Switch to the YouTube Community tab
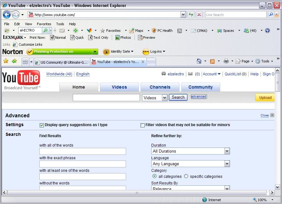 tap(200, 87)
